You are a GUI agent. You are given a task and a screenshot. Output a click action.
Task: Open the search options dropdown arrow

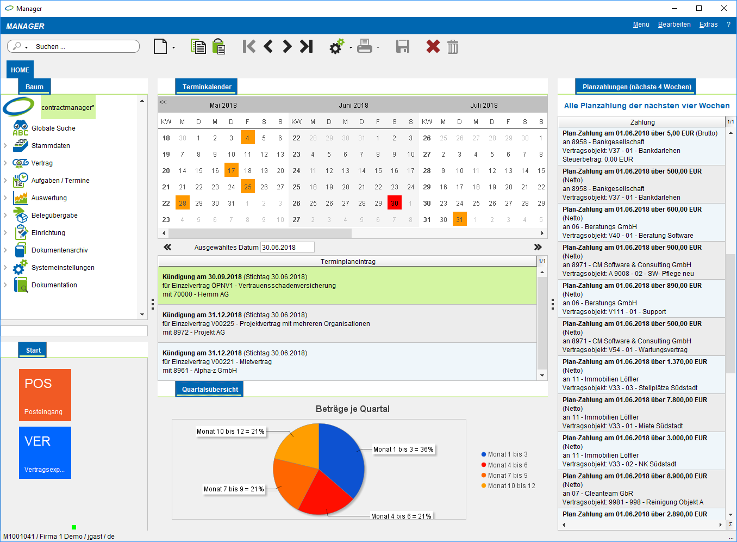pos(26,47)
